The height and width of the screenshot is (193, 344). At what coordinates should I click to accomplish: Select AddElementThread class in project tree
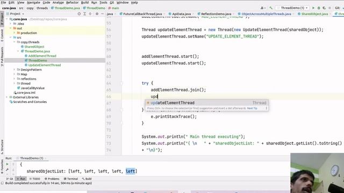pos(42,56)
